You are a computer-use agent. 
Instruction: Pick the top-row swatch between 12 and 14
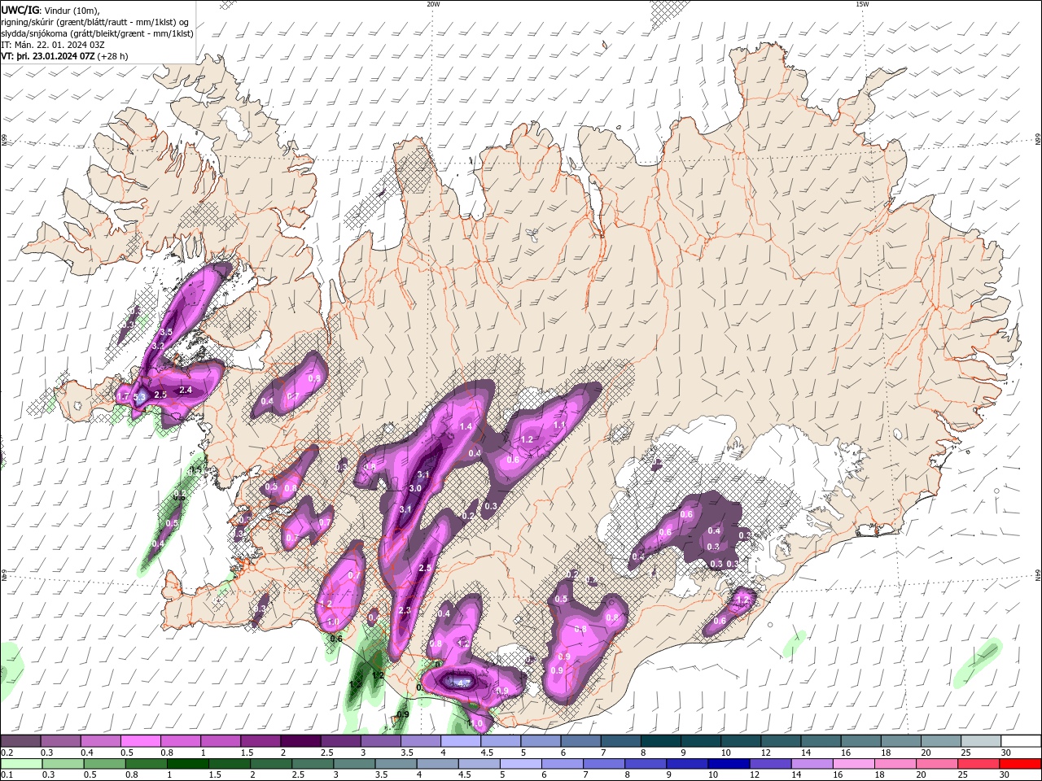[x=781, y=741]
